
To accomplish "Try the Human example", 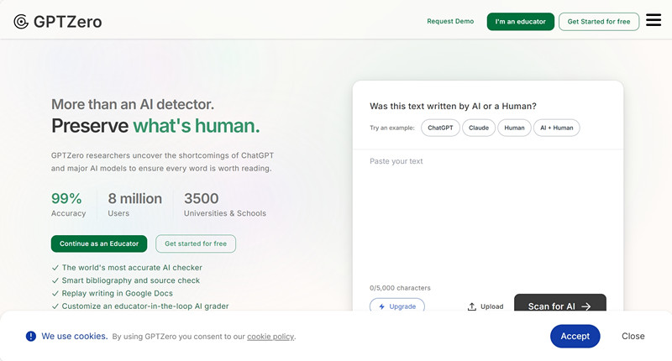I will coord(514,128).
